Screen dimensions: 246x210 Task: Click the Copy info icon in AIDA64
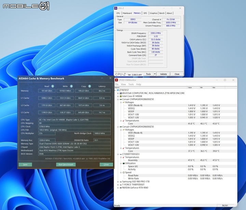tap(90, 86)
